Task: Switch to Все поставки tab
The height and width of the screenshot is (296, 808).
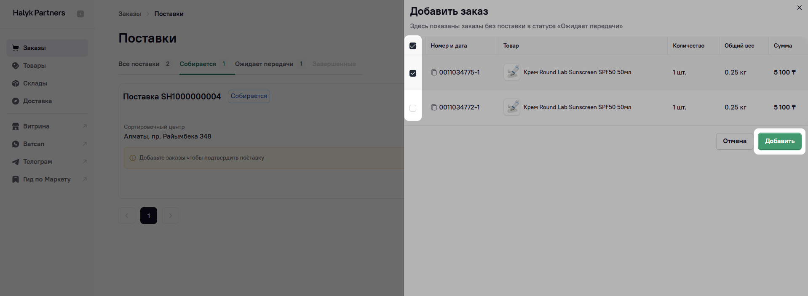Action: (139, 64)
